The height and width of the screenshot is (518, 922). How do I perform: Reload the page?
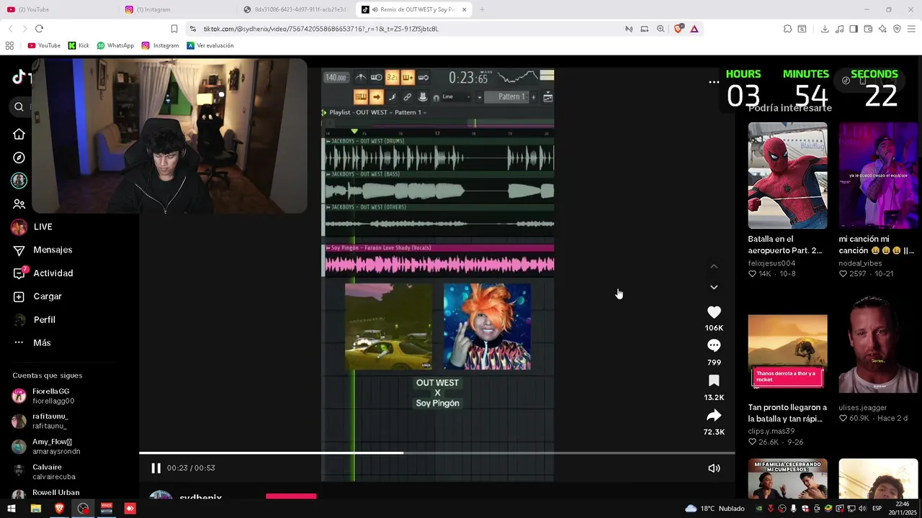click(39, 29)
